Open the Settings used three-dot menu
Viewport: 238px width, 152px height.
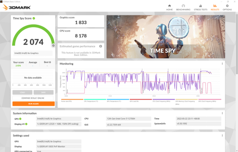point(222,135)
